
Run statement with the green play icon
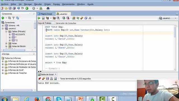coord(39,18)
